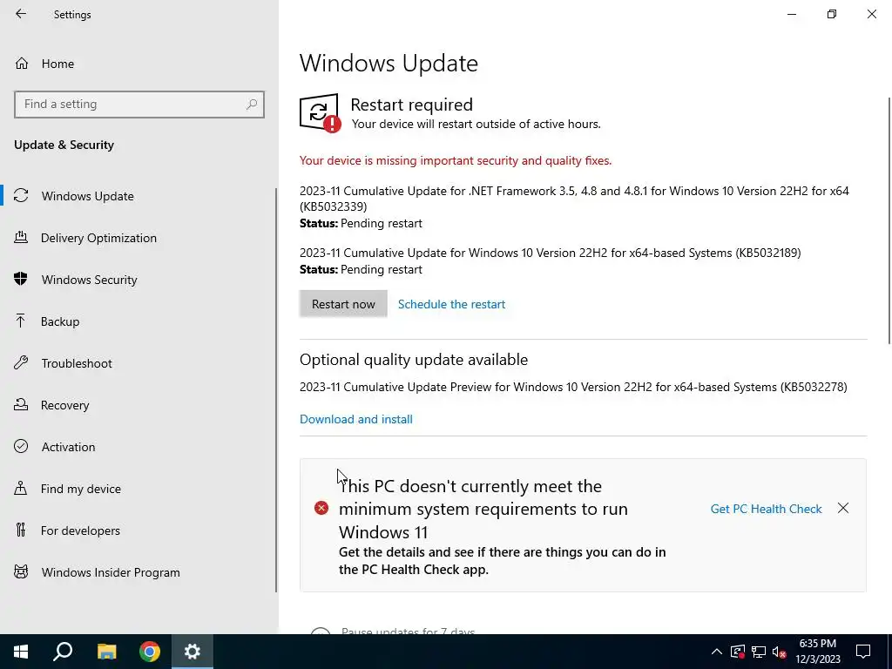
Task: Click the sidebar vertical scrollbar
Action: coord(276,390)
